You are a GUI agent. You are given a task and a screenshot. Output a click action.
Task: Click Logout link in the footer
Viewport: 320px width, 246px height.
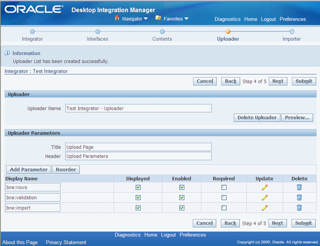click(x=168, y=235)
